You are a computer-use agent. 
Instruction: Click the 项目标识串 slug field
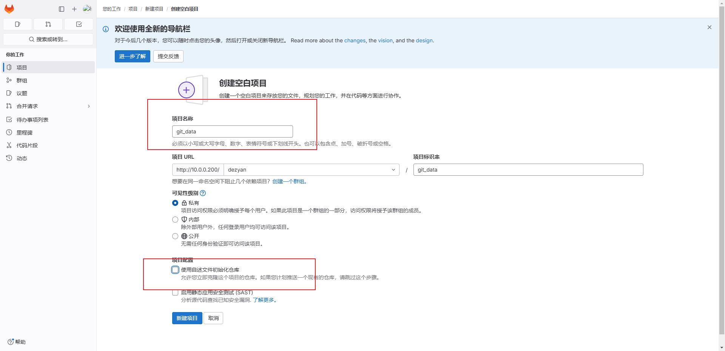pyautogui.click(x=528, y=170)
